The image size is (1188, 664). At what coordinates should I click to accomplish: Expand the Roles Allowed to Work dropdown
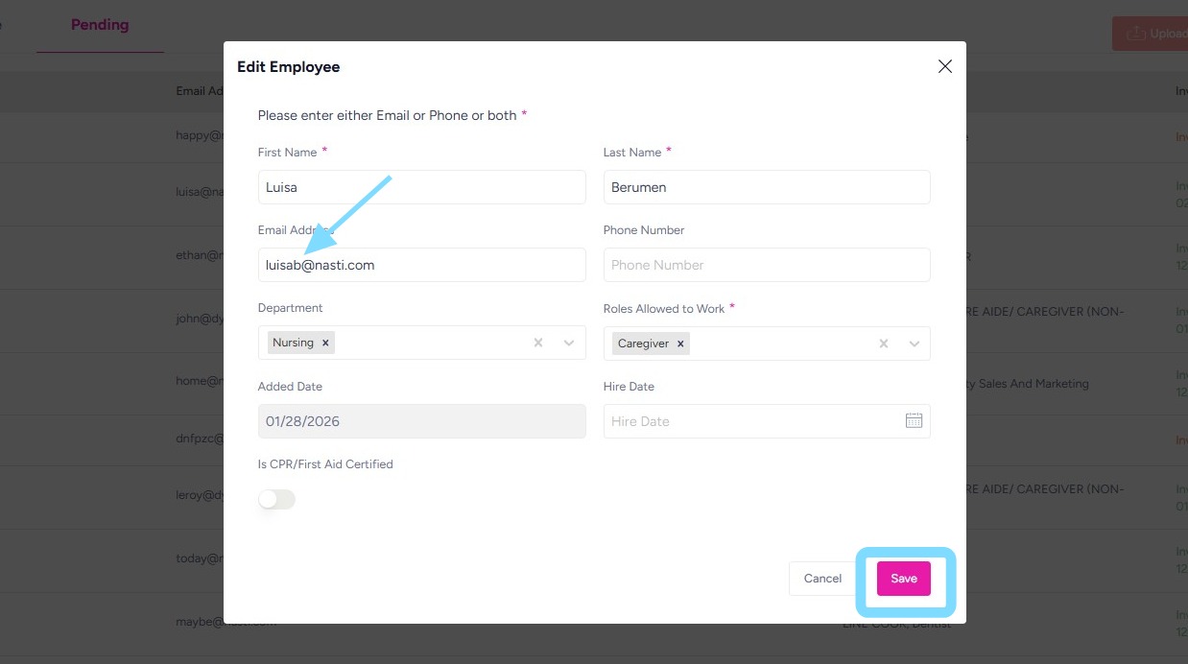915,344
